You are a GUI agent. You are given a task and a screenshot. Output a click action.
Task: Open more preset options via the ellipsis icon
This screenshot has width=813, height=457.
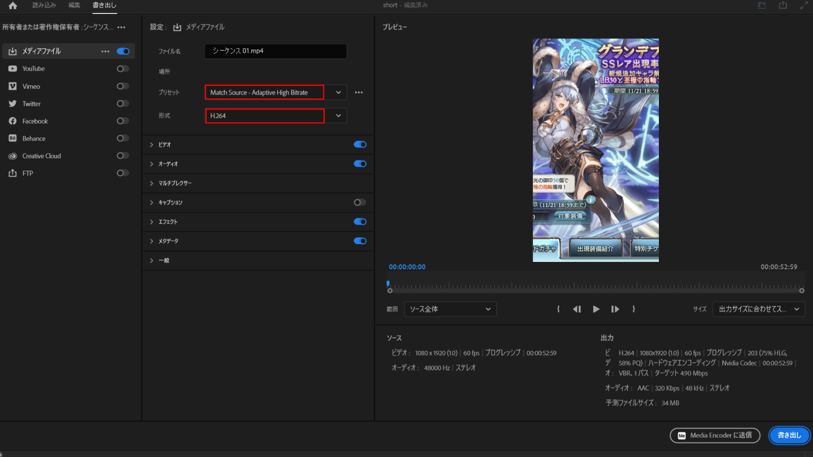point(359,92)
